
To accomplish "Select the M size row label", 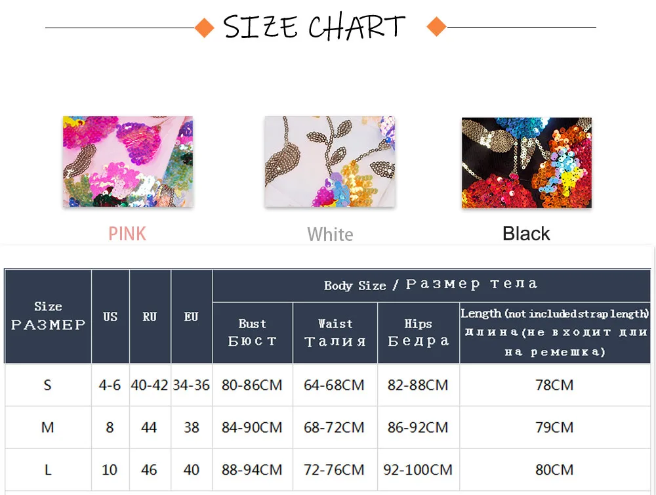I will click(x=47, y=427).
